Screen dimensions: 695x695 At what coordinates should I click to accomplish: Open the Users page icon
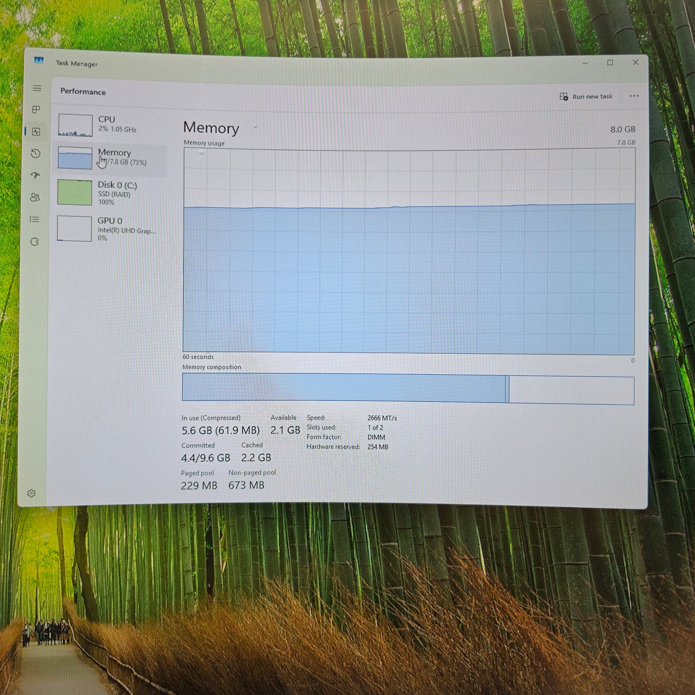tap(35, 197)
